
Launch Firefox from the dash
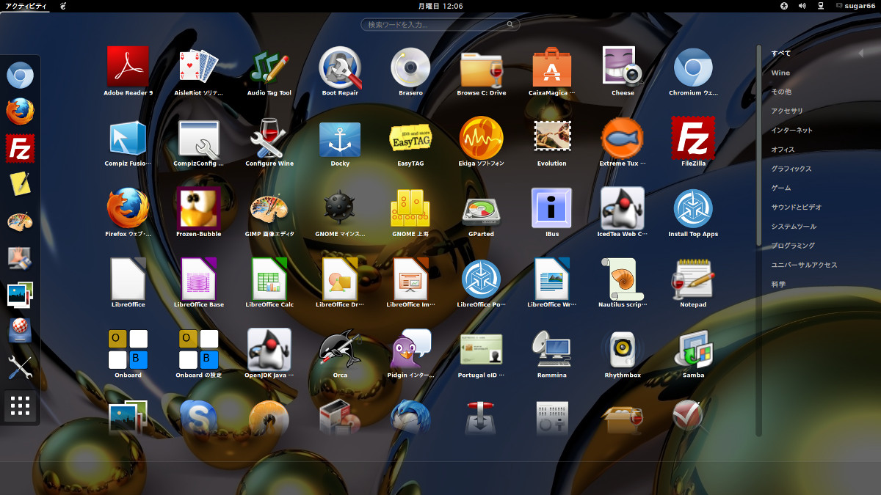click(x=21, y=111)
